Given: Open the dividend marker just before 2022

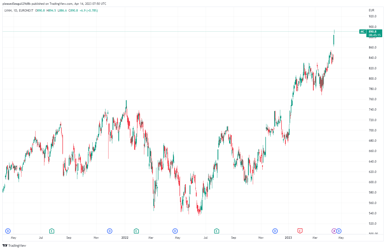Looking at the screenshot, I should coord(110,231).
